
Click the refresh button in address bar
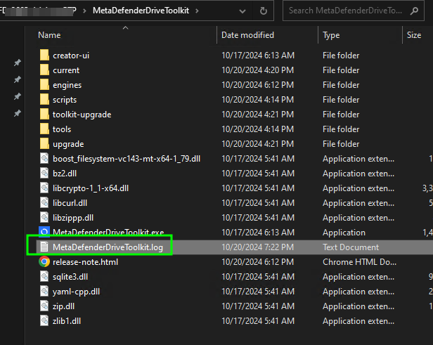pos(264,11)
